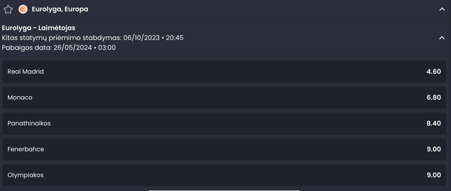451x191 pixels.
Task: Select Real Madrid as the winner
Action: (225, 72)
